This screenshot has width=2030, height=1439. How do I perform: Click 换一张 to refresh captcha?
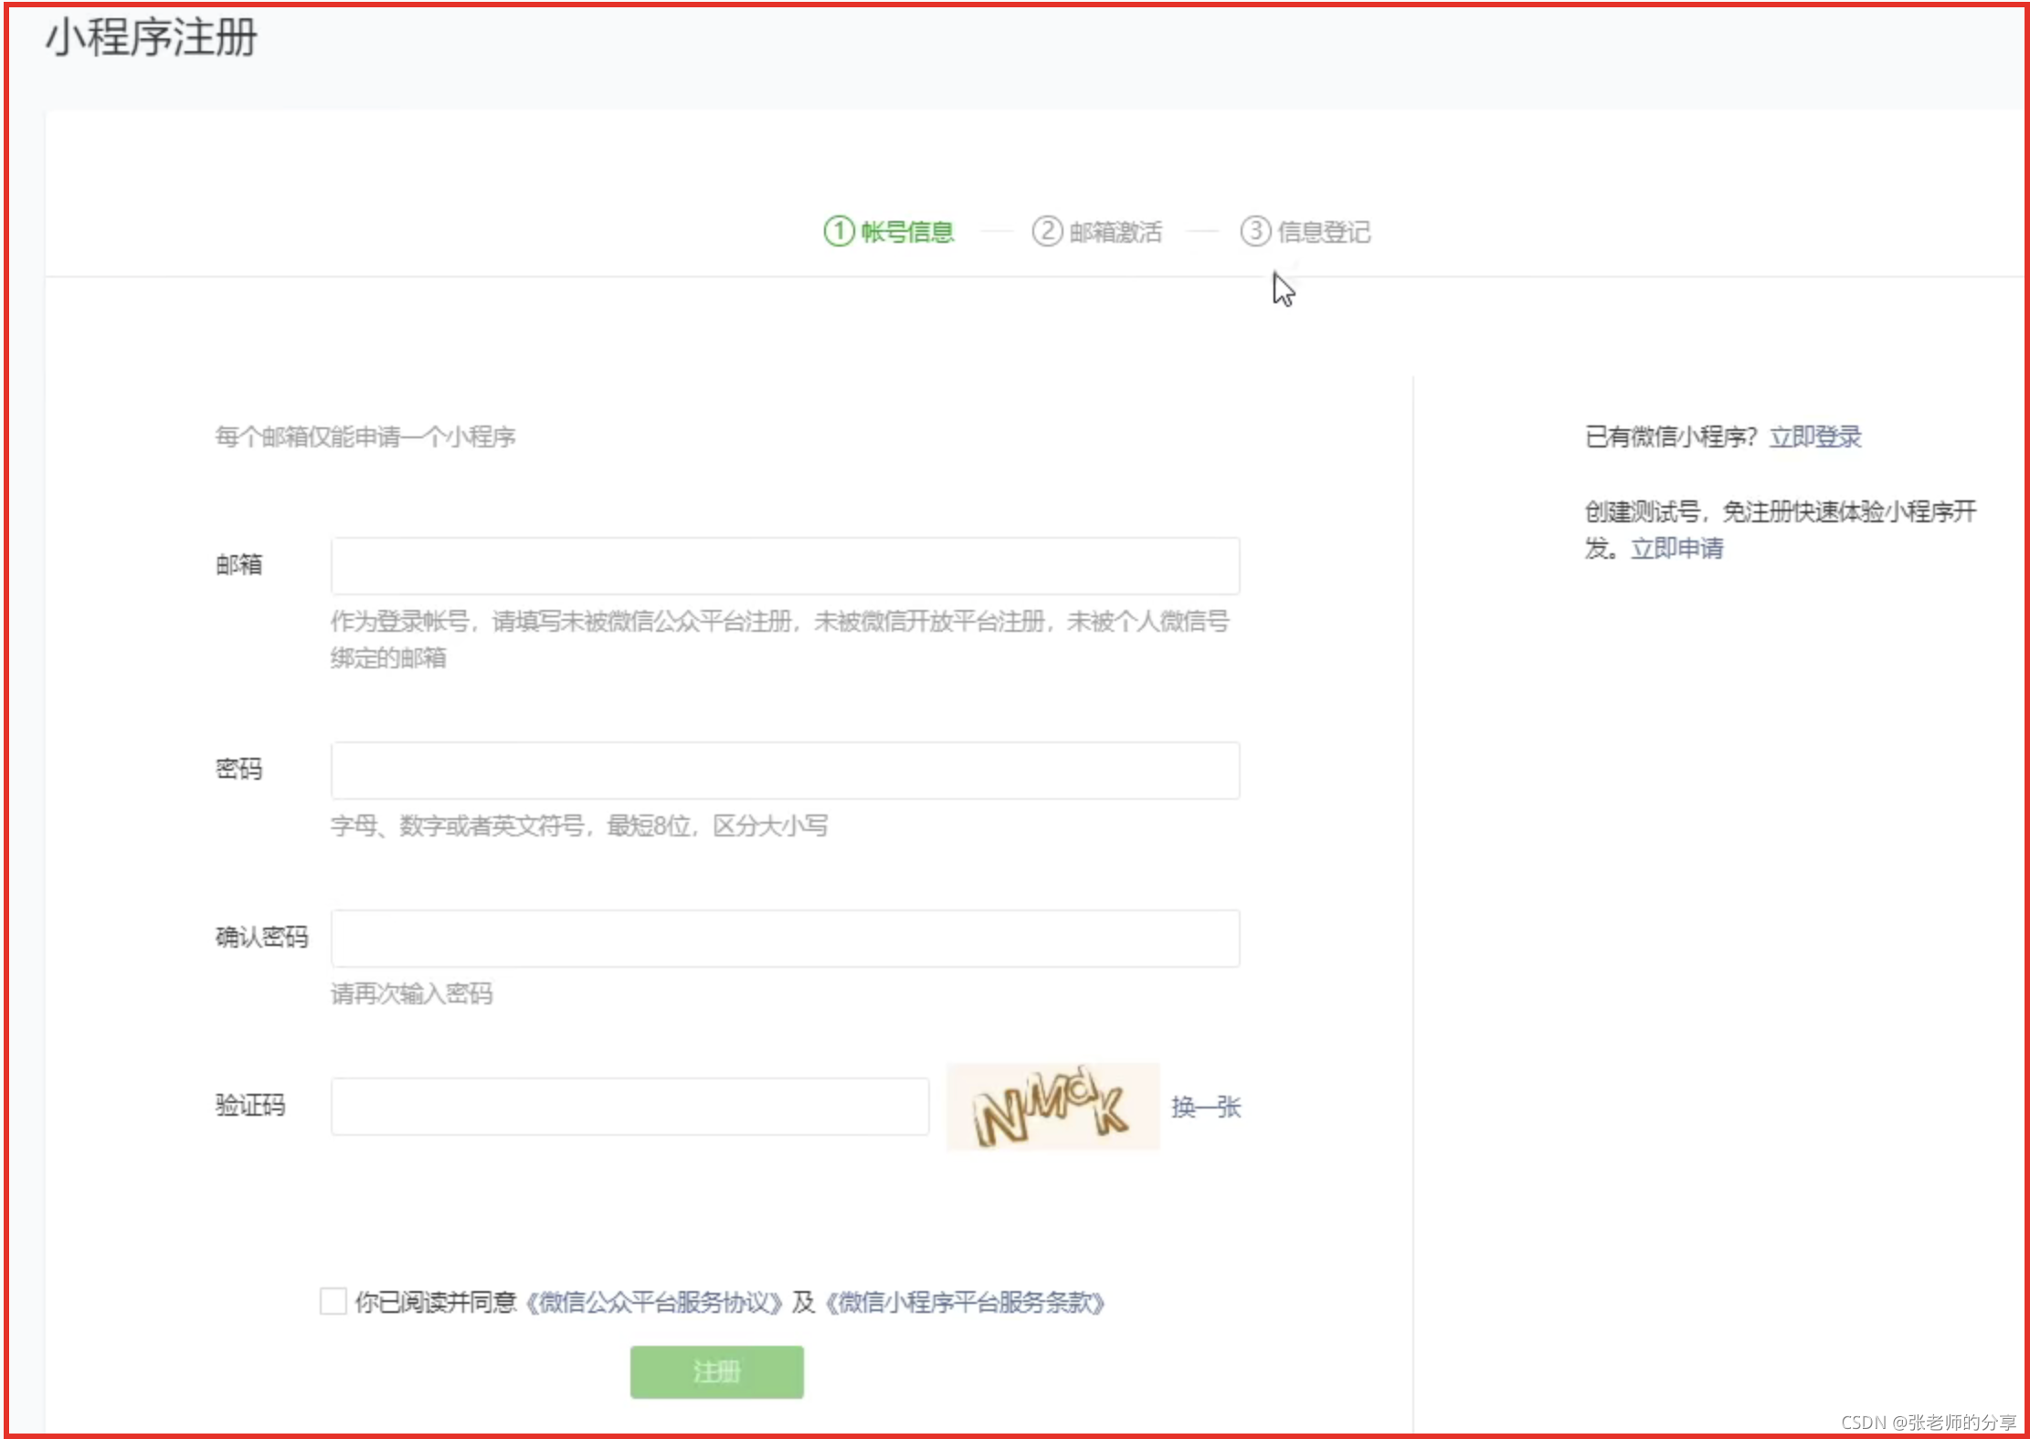tap(1206, 1107)
